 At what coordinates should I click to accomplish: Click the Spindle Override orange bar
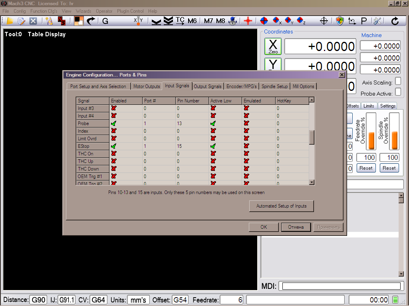tap(394, 141)
